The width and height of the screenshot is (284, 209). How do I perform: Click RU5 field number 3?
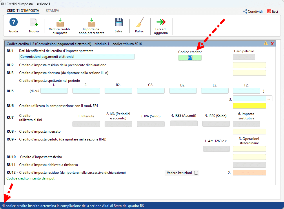click(x=249, y=99)
